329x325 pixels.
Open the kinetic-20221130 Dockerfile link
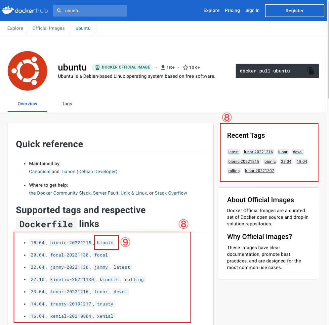point(72,279)
